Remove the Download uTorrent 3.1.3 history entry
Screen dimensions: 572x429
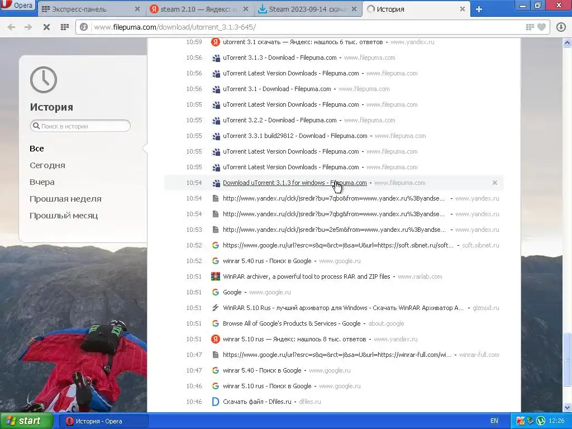pos(495,183)
